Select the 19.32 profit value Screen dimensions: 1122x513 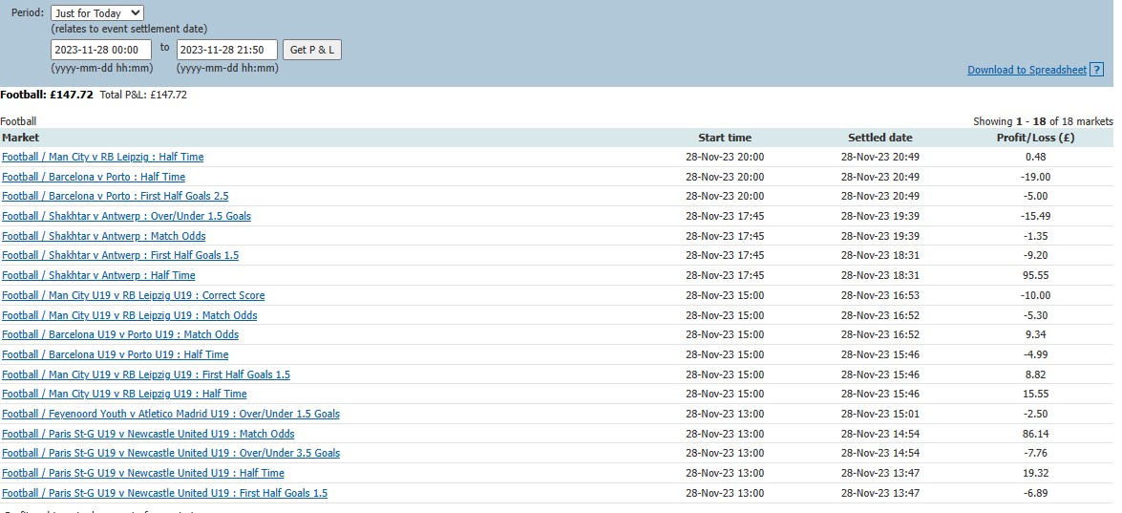[1035, 474]
